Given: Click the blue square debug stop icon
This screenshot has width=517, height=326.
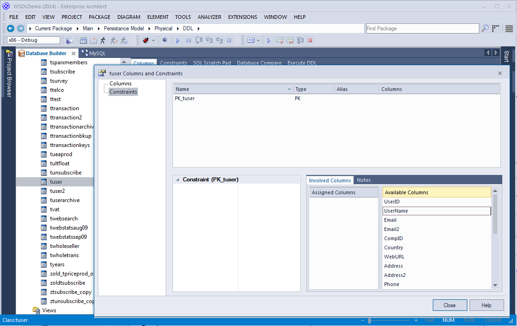Looking at the screenshot, I should (x=229, y=40).
